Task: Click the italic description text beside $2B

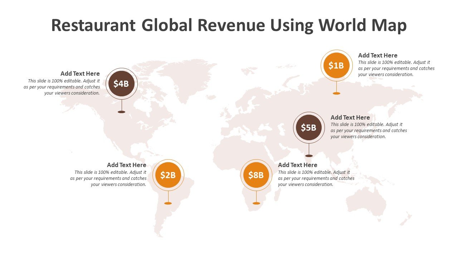Action: tap(108, 178)
